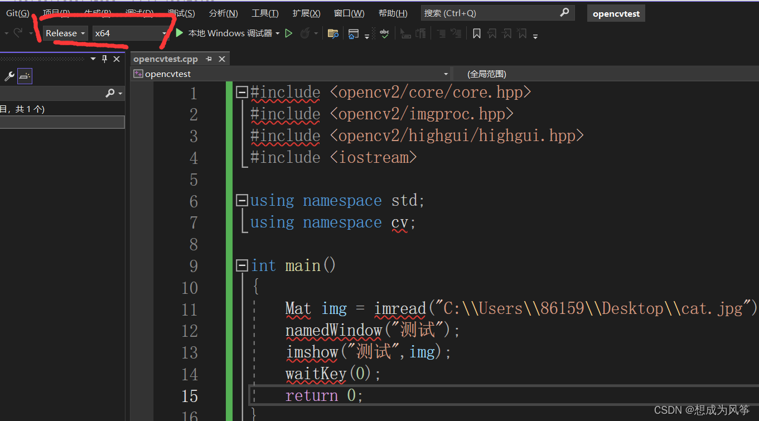Click the browser window toolbar icon
Screen dimensions: 759x421
point(353,34)
